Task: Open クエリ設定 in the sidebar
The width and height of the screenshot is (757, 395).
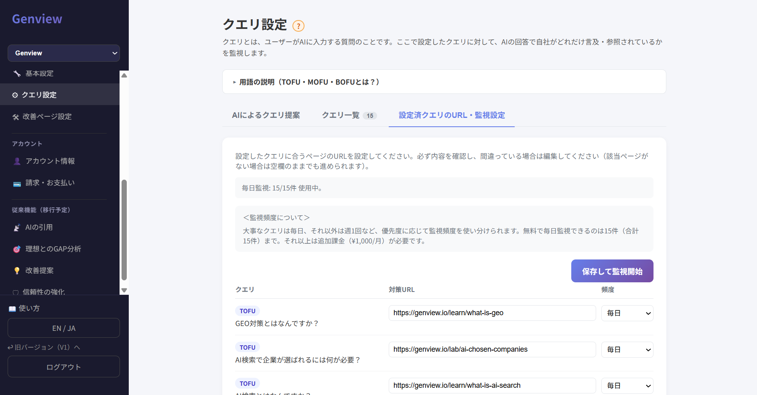Action: tap(60, 95)
